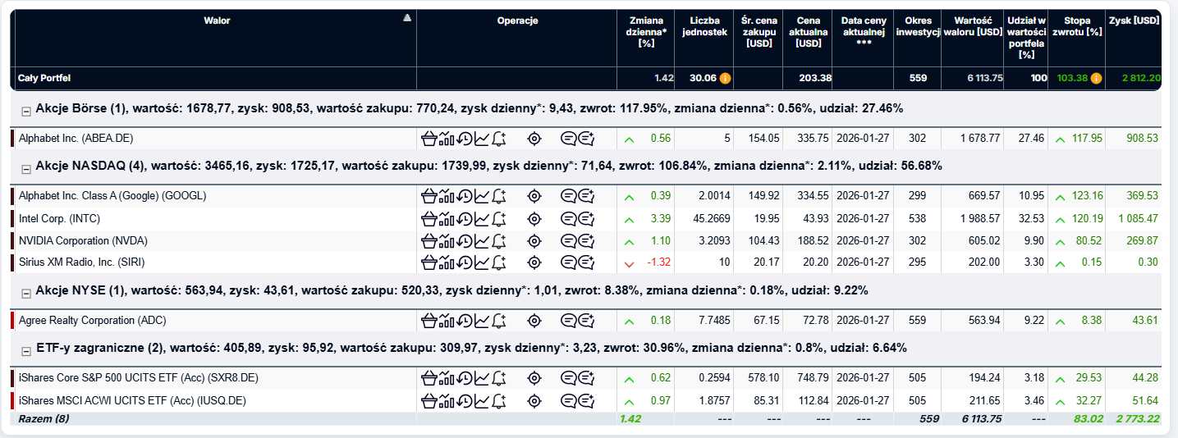This screenshot has width=1178, height=438.
Task: Click the target icon for Alphabet Class A (GOOGL)
Action: pos(534,196)
